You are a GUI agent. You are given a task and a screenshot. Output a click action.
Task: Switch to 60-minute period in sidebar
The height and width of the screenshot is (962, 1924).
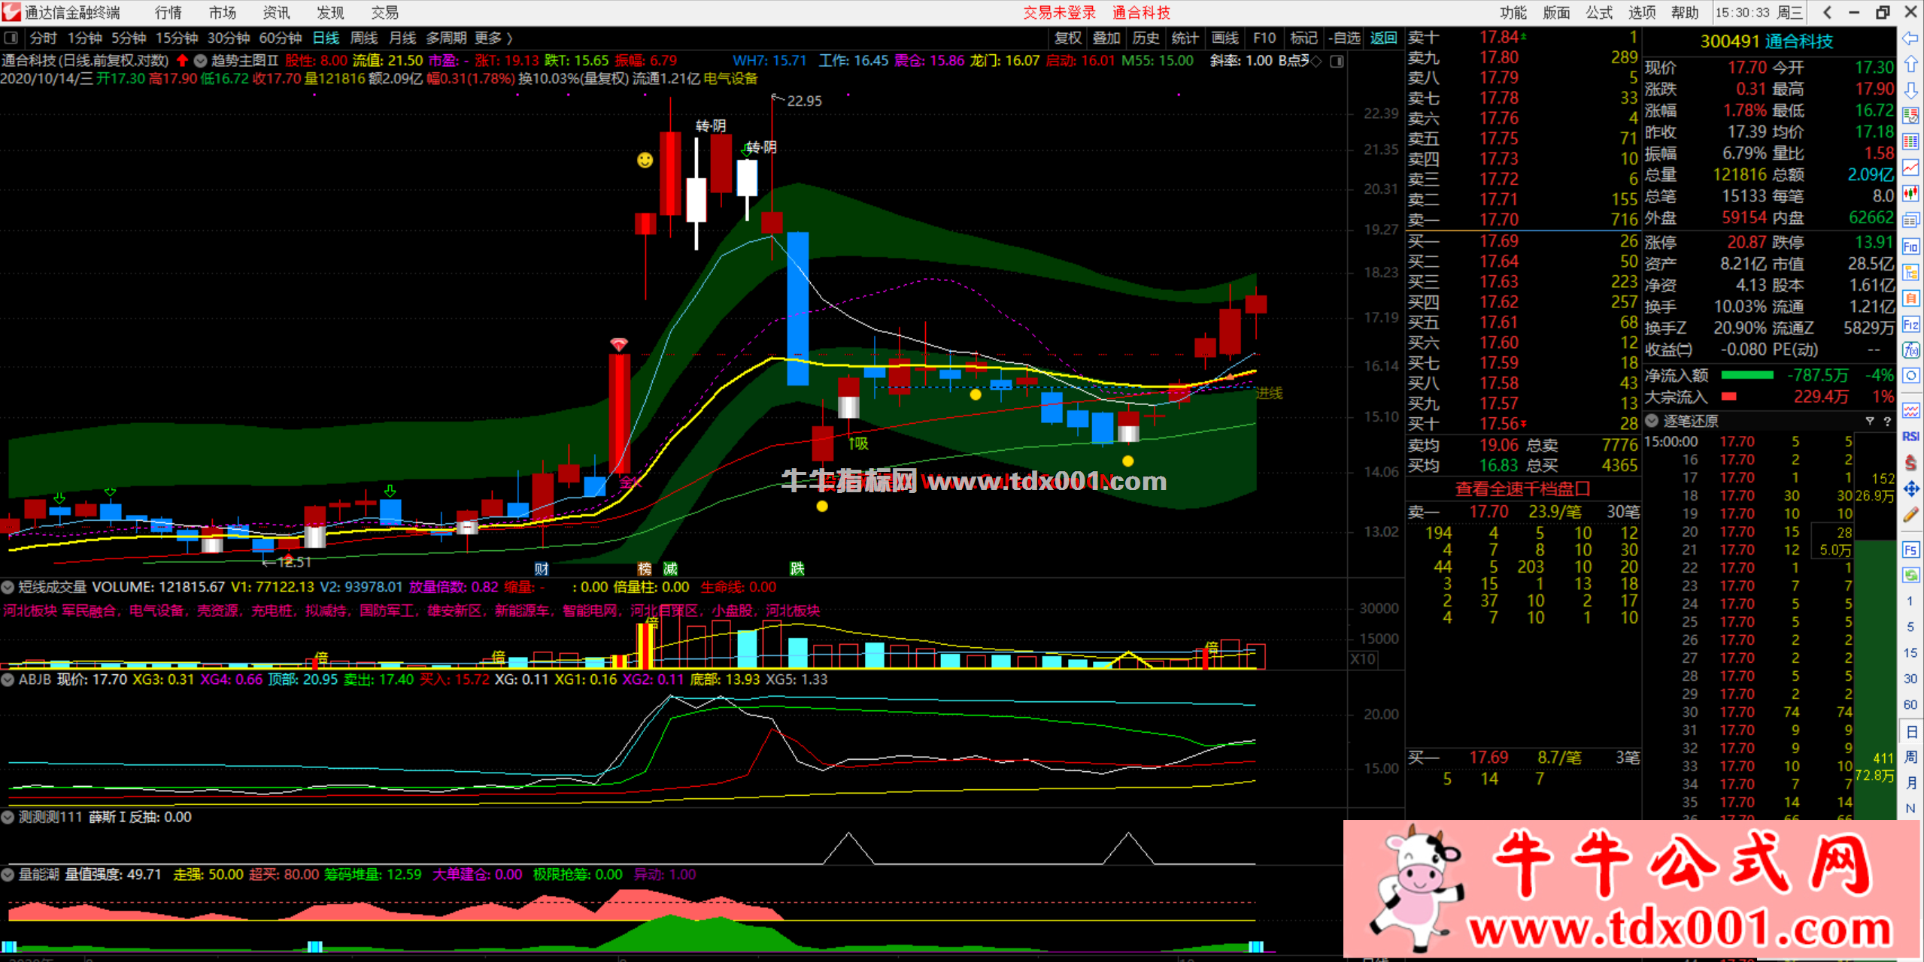coord(1910,704)
